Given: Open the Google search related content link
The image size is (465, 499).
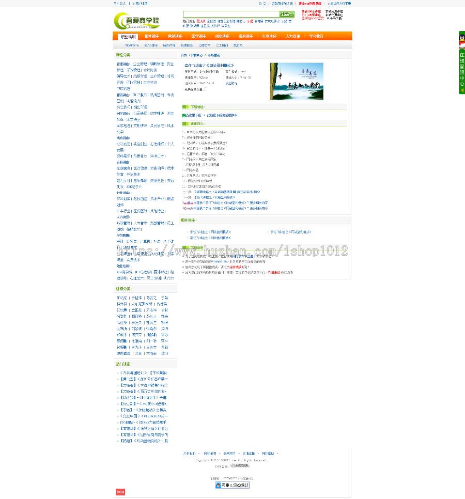Looking at the screenshot, I should click(225, 208).
